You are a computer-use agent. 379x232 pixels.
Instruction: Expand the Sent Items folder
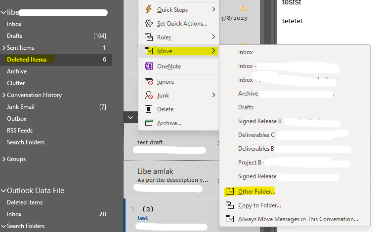coord(3,48)
